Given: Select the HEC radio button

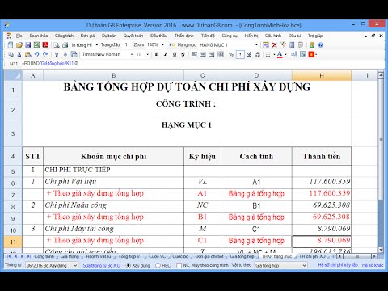Looking at the screenshot, I should click(x=158, y=265).
